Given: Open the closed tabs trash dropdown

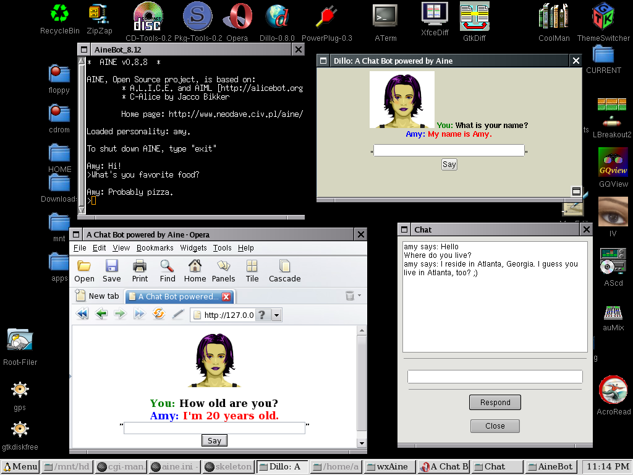Looking at the screenshot, I should (x=352, y=296).
